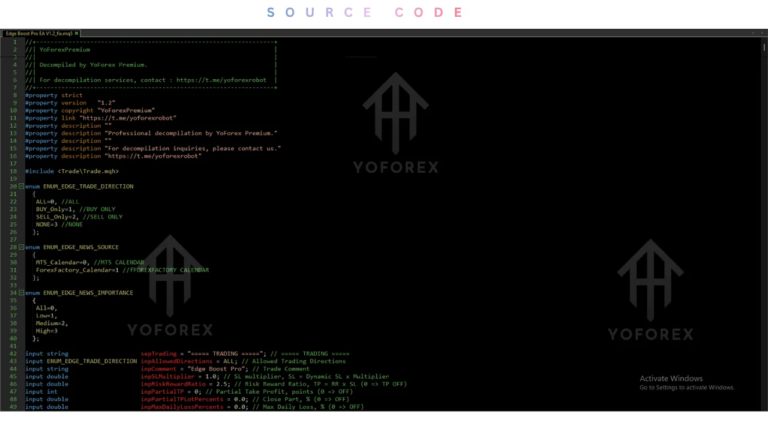
Task: Click line number 18 in the gutter
Action: point(13,172)
